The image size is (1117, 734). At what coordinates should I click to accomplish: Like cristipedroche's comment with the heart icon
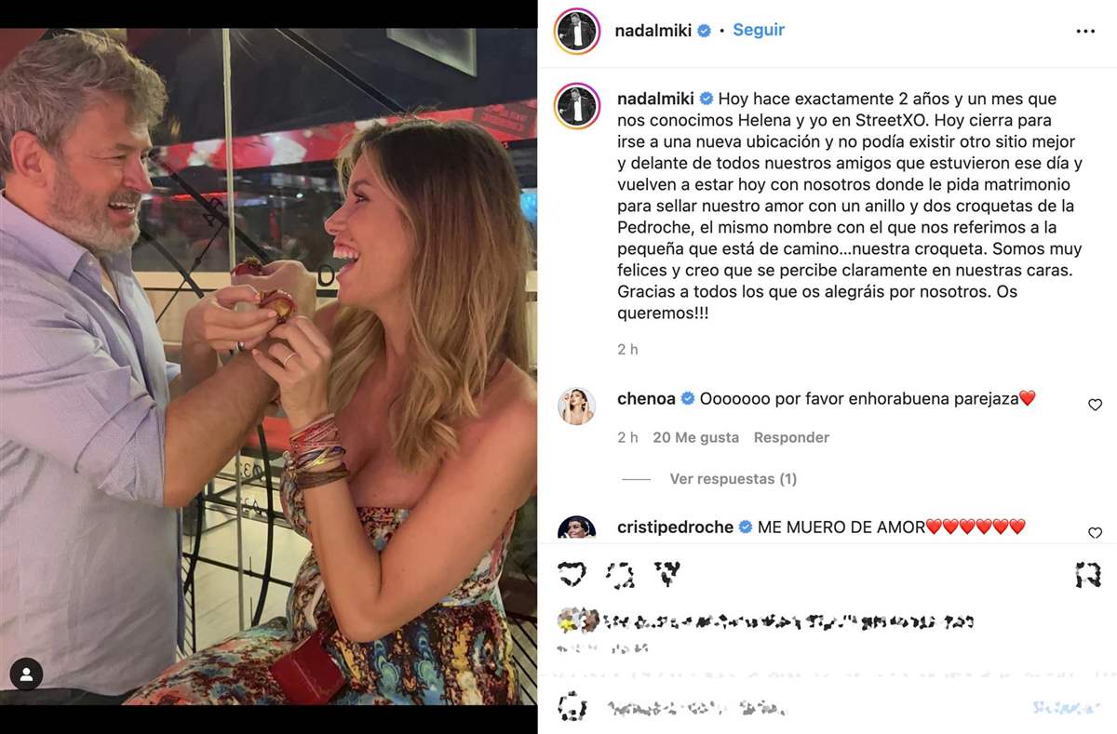(x=1096, y=533)
